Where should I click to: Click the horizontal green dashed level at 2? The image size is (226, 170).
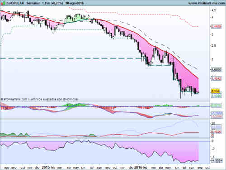(x=71, y=58)
